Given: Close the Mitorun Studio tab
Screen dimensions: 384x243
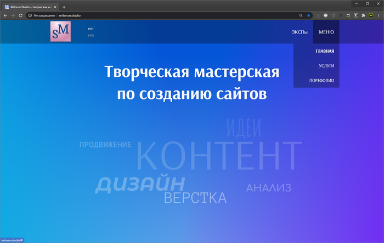Looking at the screenshot, I should pyautogui.click(x=55, y=7).
